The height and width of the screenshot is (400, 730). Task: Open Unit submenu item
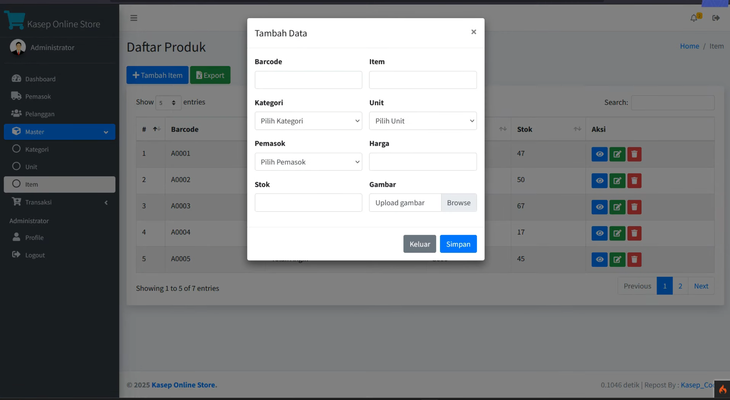point(59,167)
